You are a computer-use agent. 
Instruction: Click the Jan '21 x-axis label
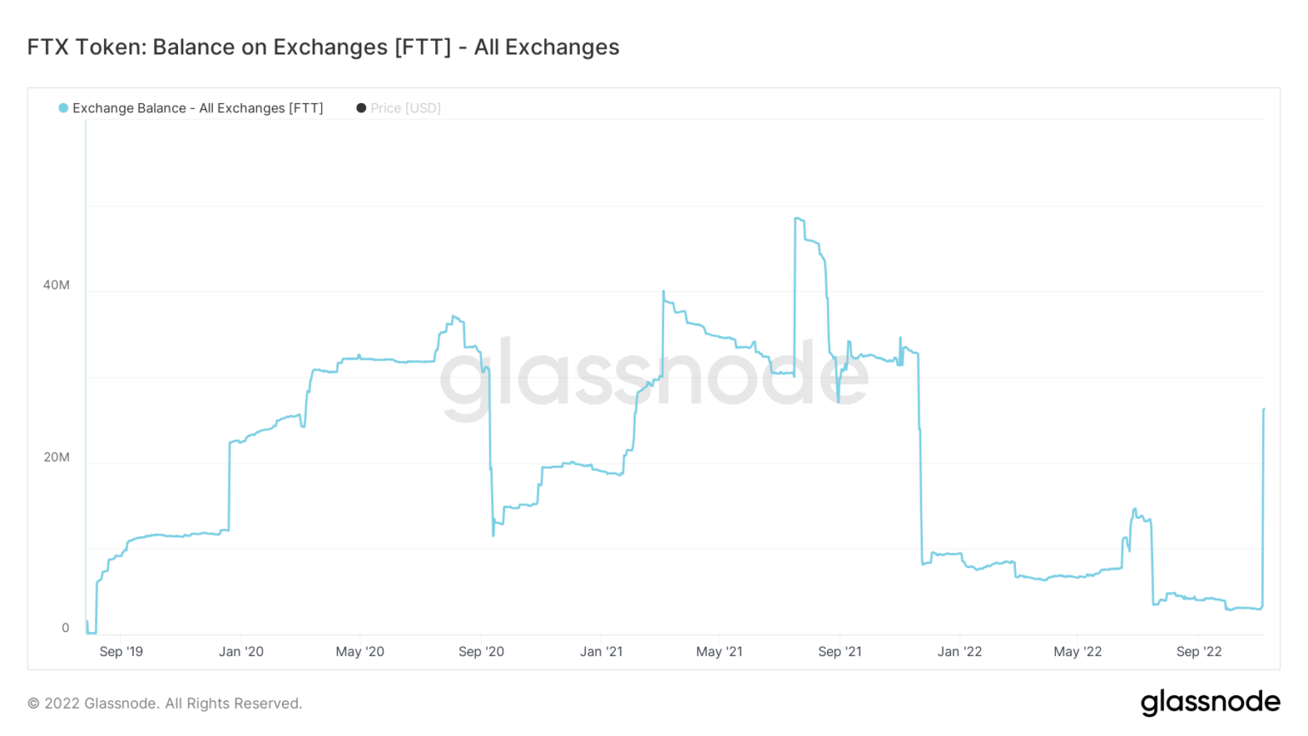point(601,652)
